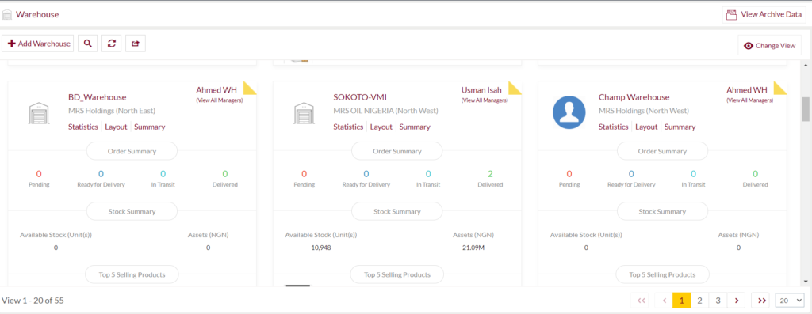This screenshot has height=314, width=812.
Task: Open Summary for BD_Warehouse
Action: 150,127
